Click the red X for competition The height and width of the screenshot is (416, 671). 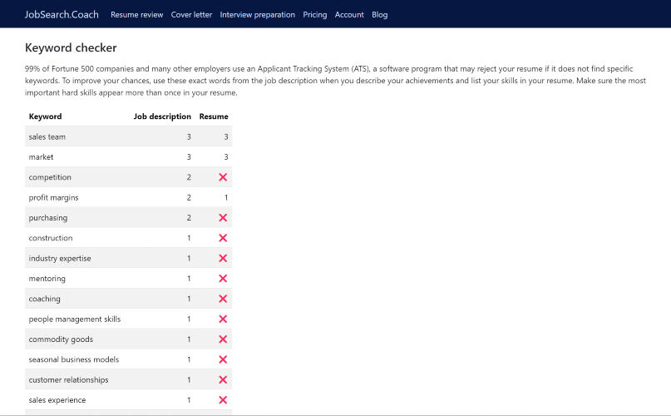pyautogui.click(x=223, y=177)
